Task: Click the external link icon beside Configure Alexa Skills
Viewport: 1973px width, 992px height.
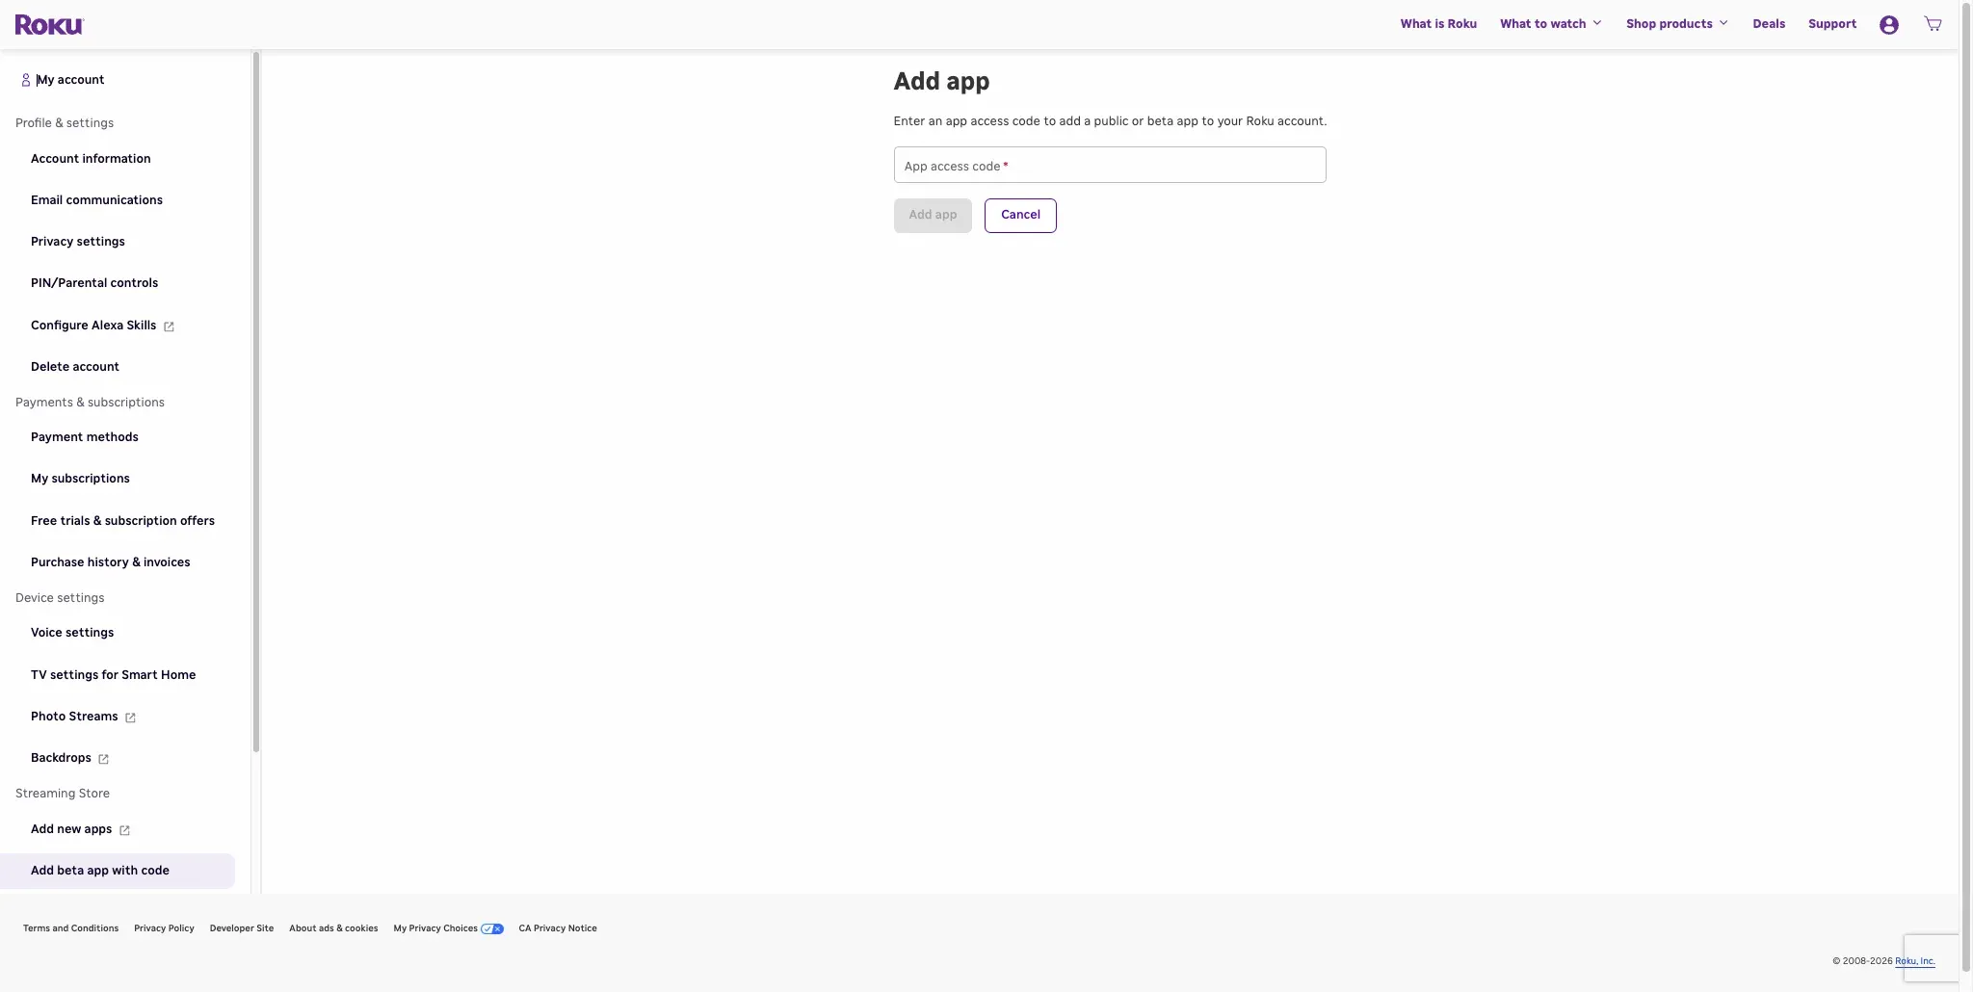Action: click(169, 326)
